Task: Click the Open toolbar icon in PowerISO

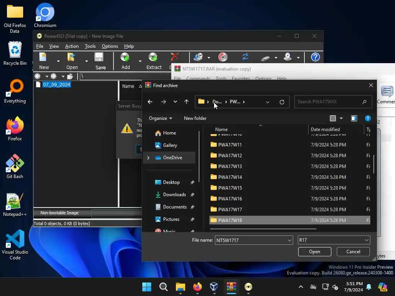Action: click(x=71, y=57)
